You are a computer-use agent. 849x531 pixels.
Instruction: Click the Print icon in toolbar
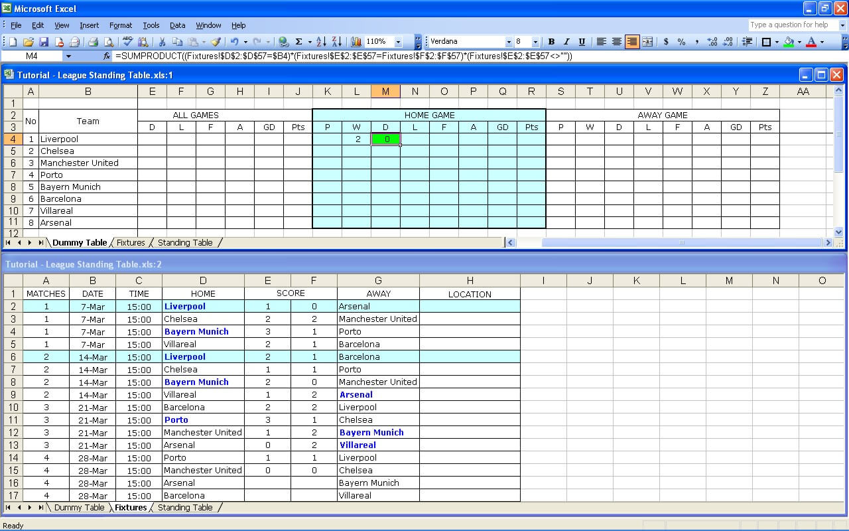pyautogui.click(x=93, y=42)
